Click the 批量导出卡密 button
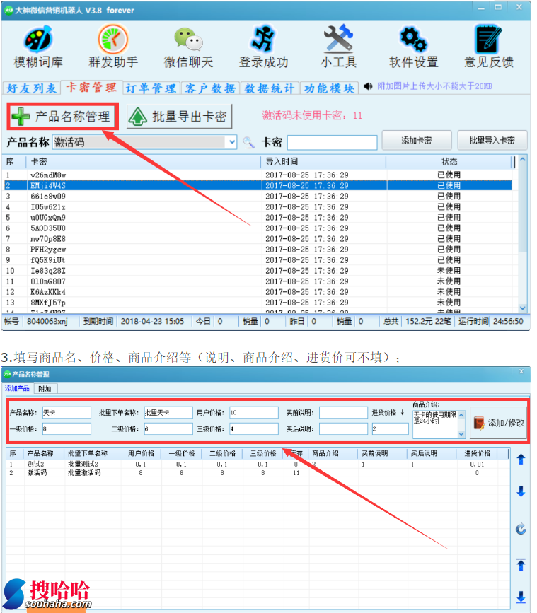 pos(179,116)
